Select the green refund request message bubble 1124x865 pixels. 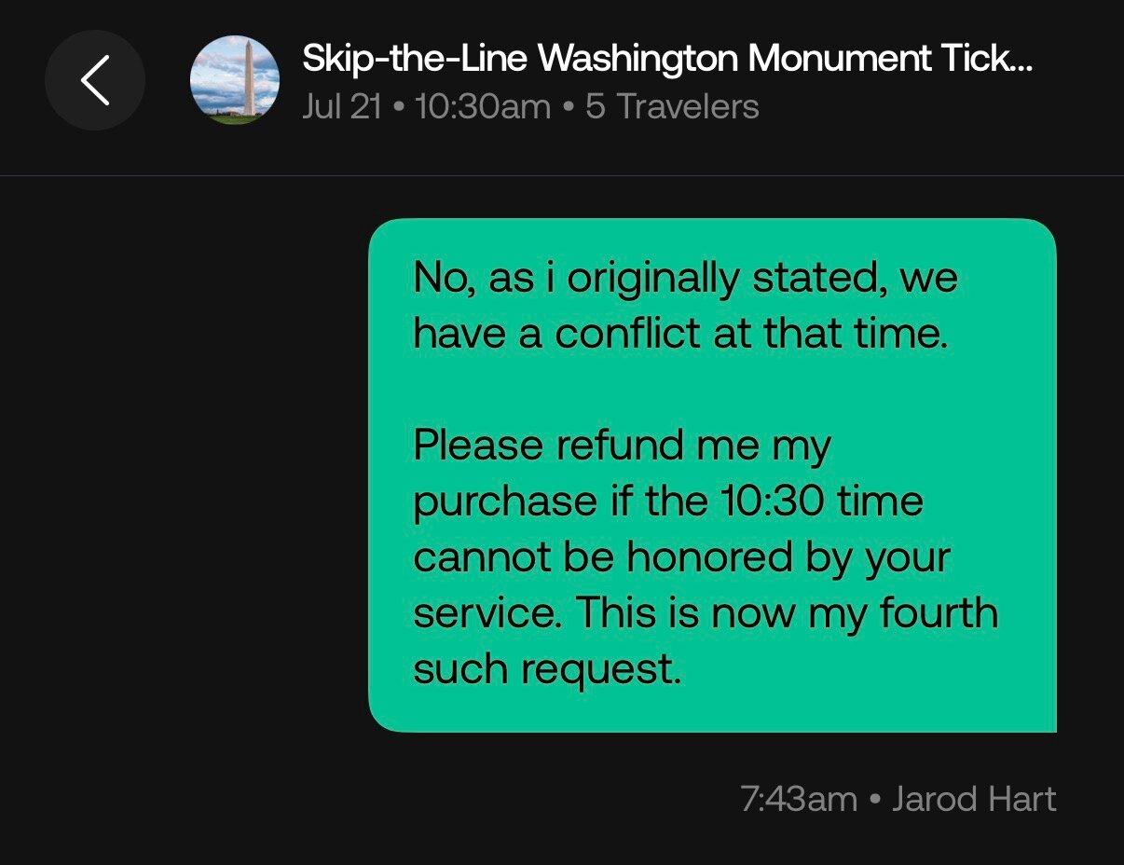click(713, 475)
